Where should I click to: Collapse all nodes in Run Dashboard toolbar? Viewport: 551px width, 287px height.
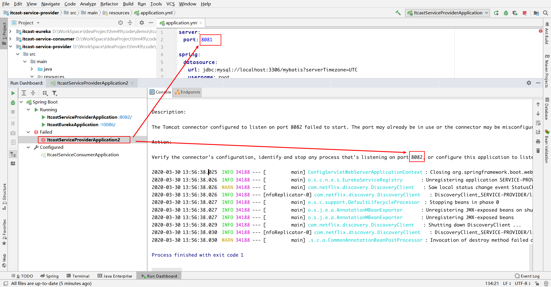(33, 93)
